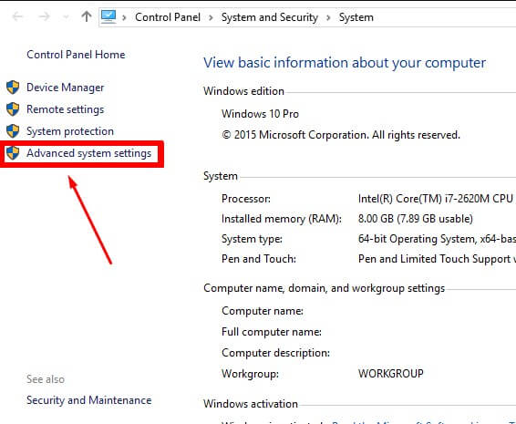
Task: Select the 'Processor:' label
Action: pyautogui.click(x=246, y=199)
